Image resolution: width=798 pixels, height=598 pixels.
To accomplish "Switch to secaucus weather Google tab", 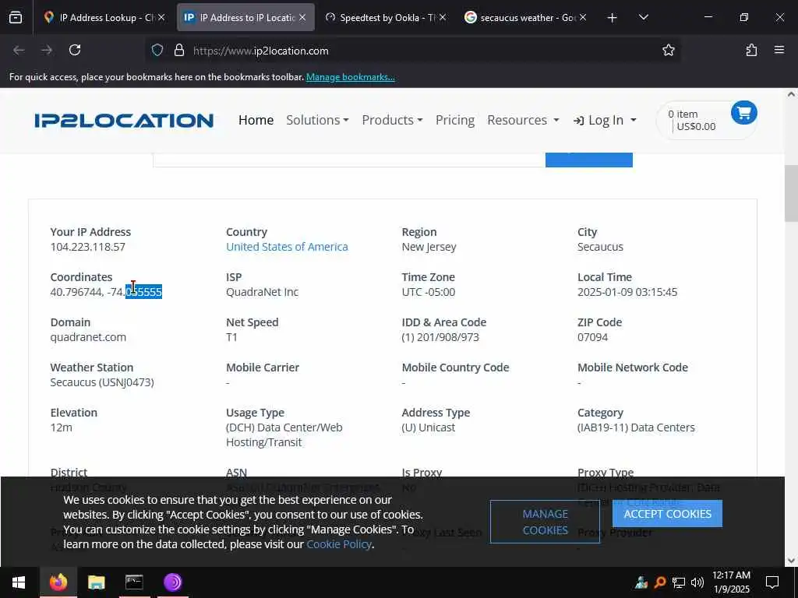I will click(x=526, y=18).
